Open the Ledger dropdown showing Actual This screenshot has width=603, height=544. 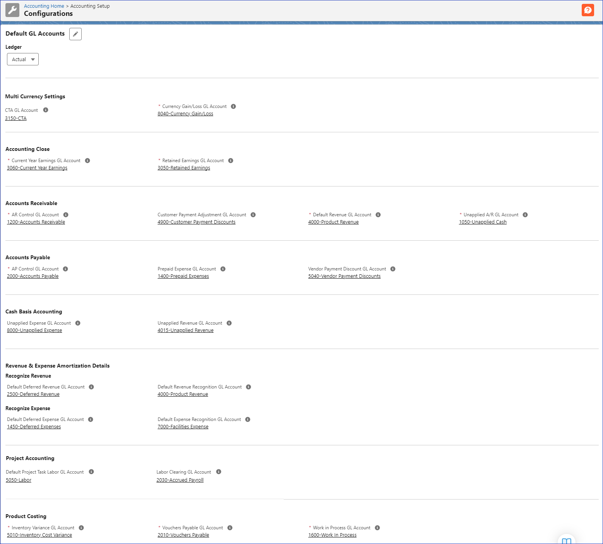(23, 59)
